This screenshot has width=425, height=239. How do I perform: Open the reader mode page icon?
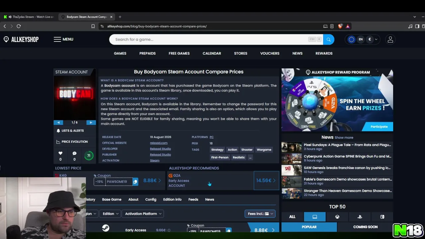coord(332,26)
